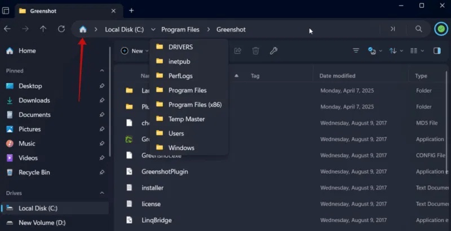Image resolution: width=451 pixels, height=231 pixels.
Task: Navigate up one folder level
Action: pyautogui.click(x=43, y=29)
